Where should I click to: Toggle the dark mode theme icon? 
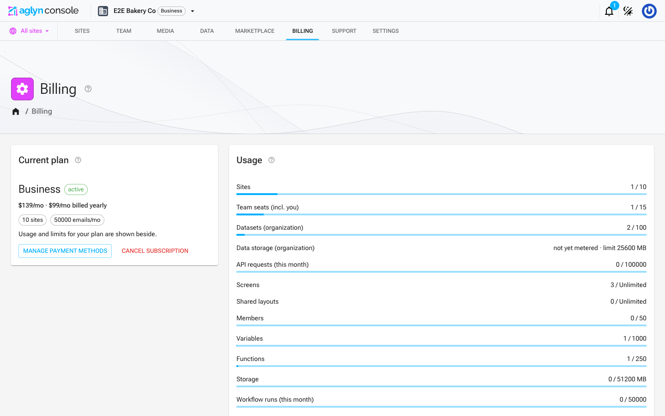click(628, 11)
